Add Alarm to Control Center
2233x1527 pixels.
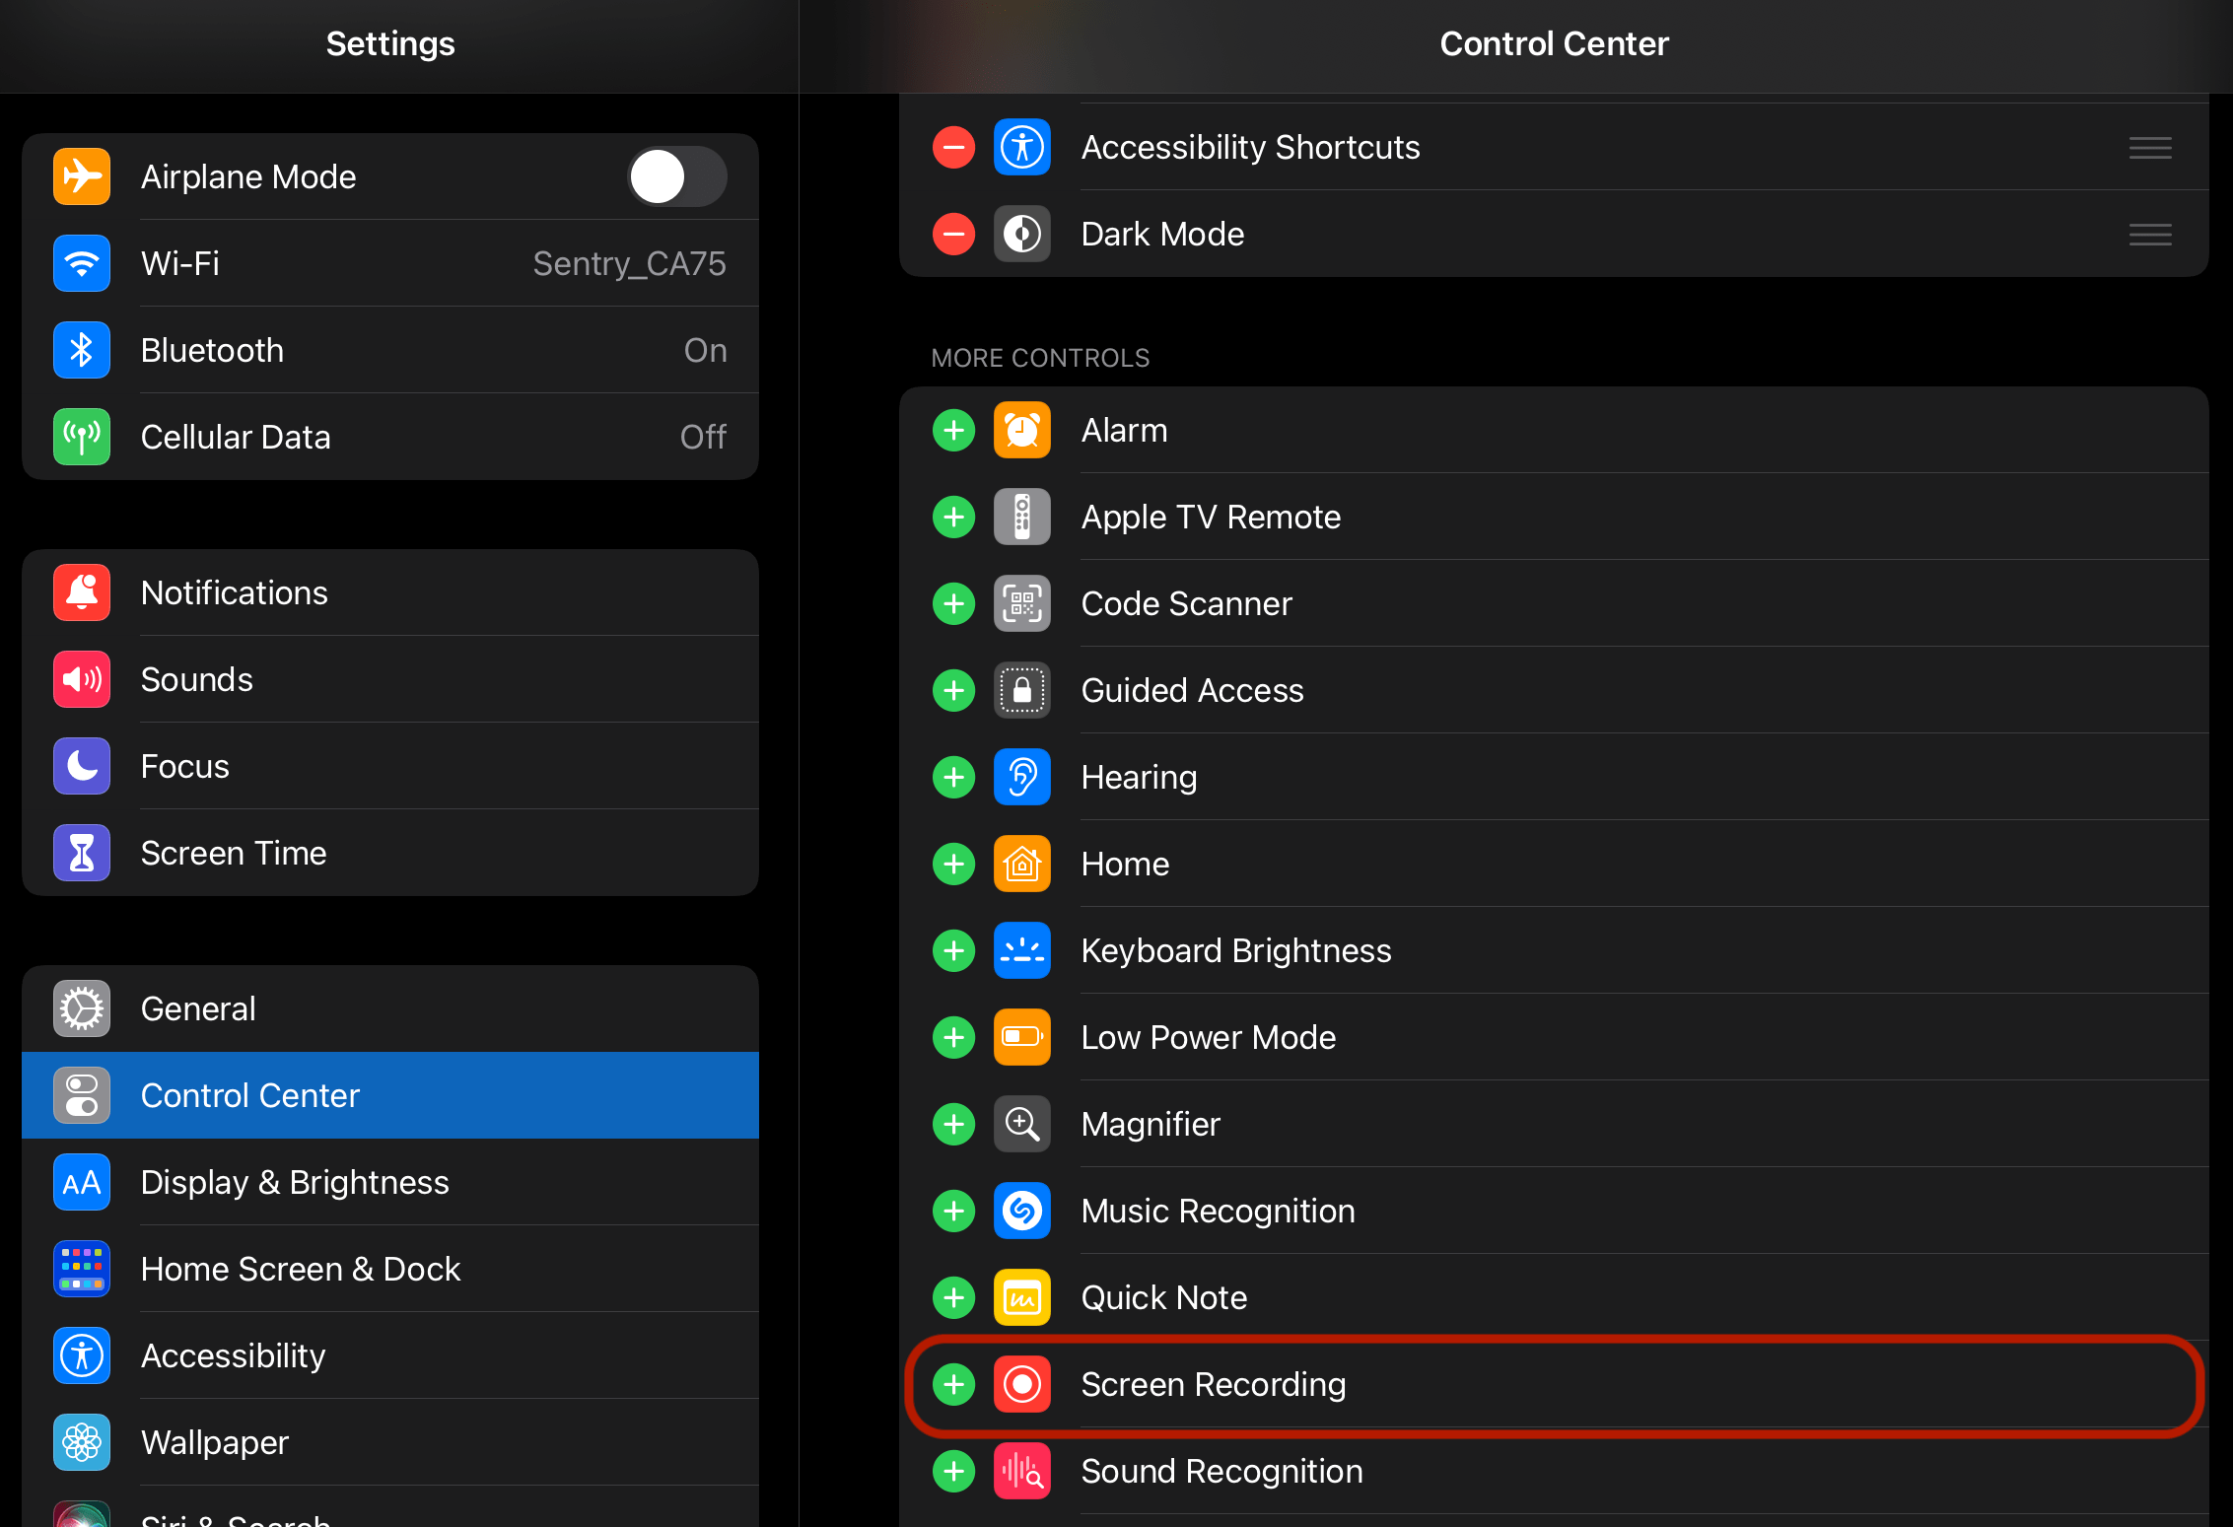pyautogui.click(x=953, y=430)
